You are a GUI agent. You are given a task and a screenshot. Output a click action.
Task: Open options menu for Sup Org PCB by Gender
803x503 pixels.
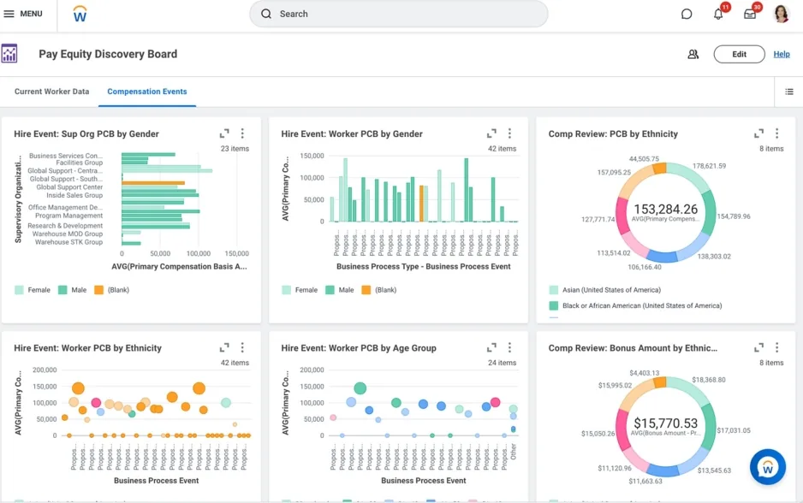coord(242,133)
